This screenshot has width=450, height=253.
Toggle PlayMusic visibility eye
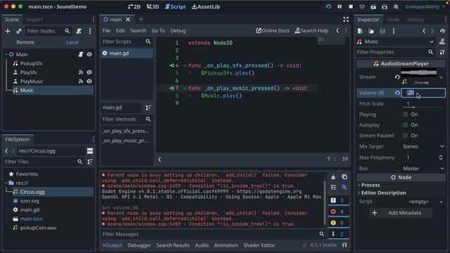click(89, 82)
